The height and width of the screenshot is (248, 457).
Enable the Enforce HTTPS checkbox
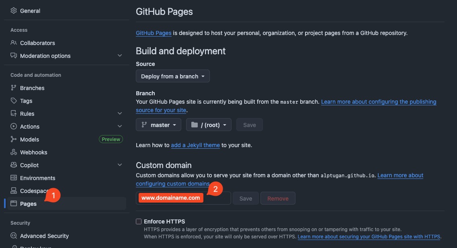[x=139, y=221]
